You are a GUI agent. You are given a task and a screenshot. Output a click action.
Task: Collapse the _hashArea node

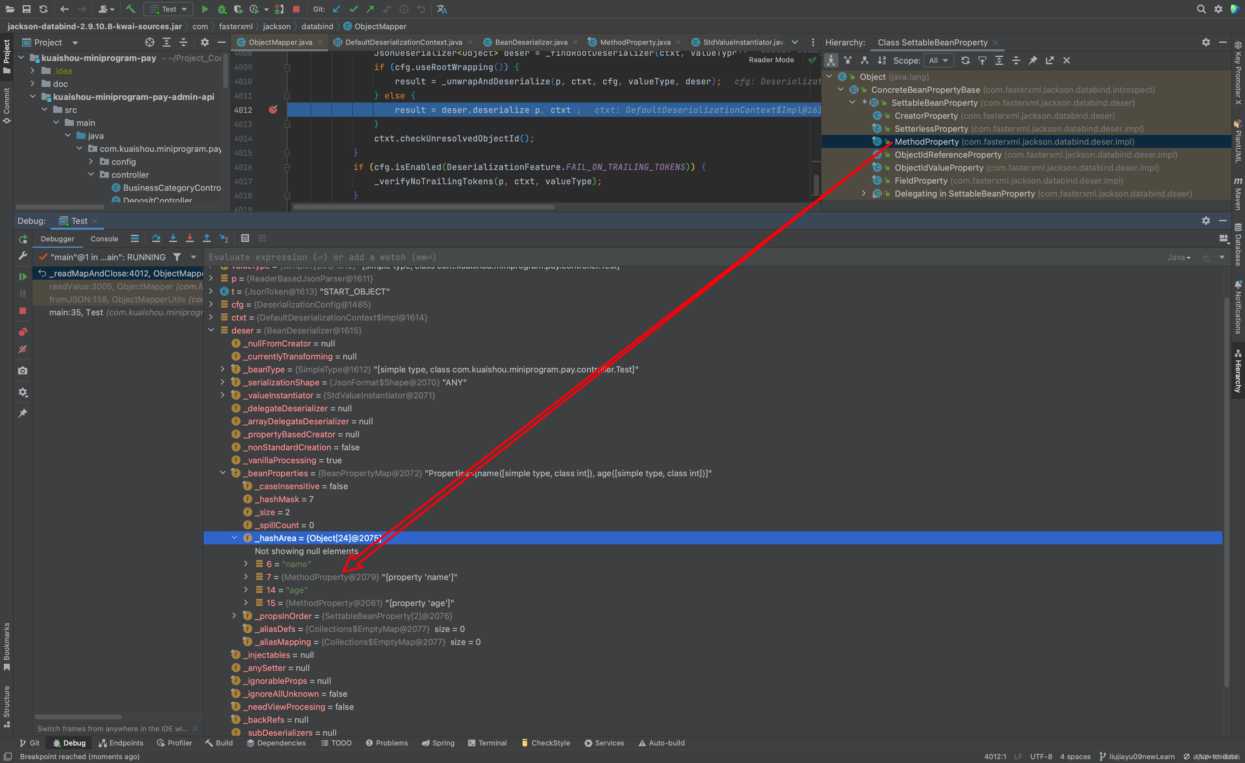tap(234, 538)
